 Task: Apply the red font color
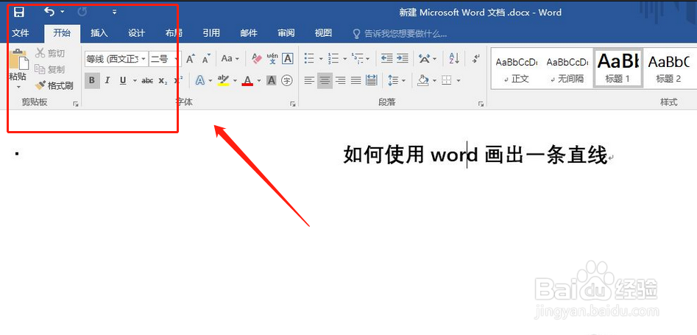pos(247,80)
